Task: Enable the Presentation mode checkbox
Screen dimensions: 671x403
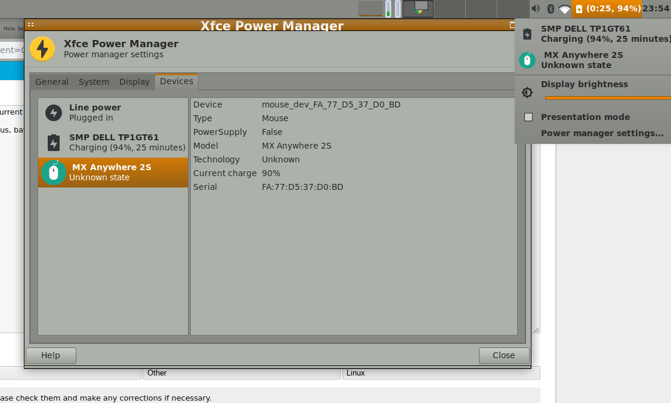Action: point(528,117)
